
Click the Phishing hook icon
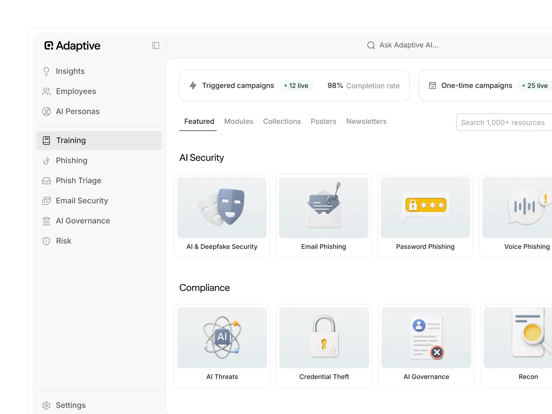pos(46,161)
